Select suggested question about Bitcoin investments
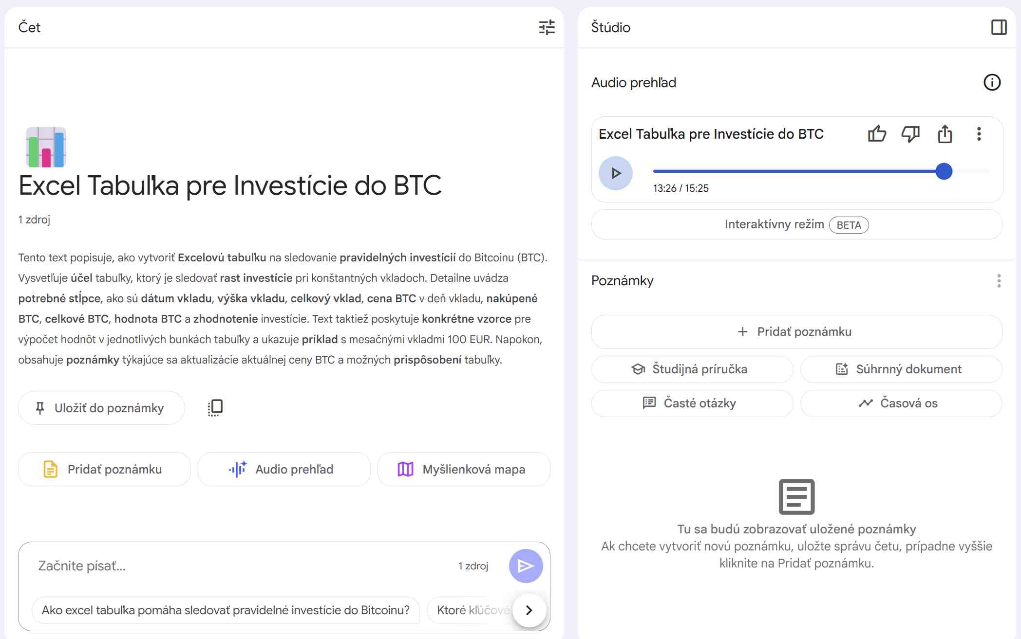The image size is (1021, 639). click(x=226, y=610)
